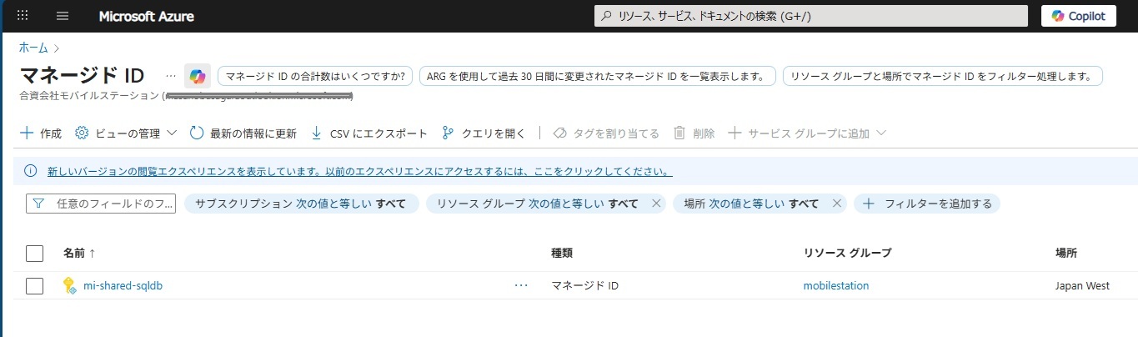
Task: Open the ellipsis next to マネージド ID title
Action: 171,76
